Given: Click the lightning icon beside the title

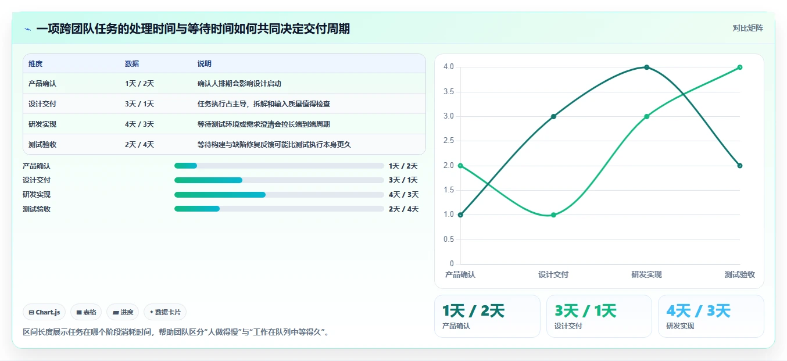Looking at the screenshot, I should pyautogui.click(x=27, y=29).
